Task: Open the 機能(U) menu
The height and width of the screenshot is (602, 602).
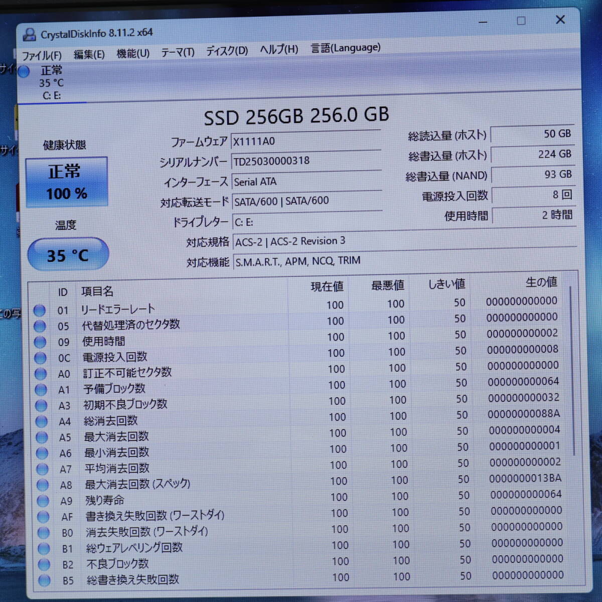Action: (133, 53)
